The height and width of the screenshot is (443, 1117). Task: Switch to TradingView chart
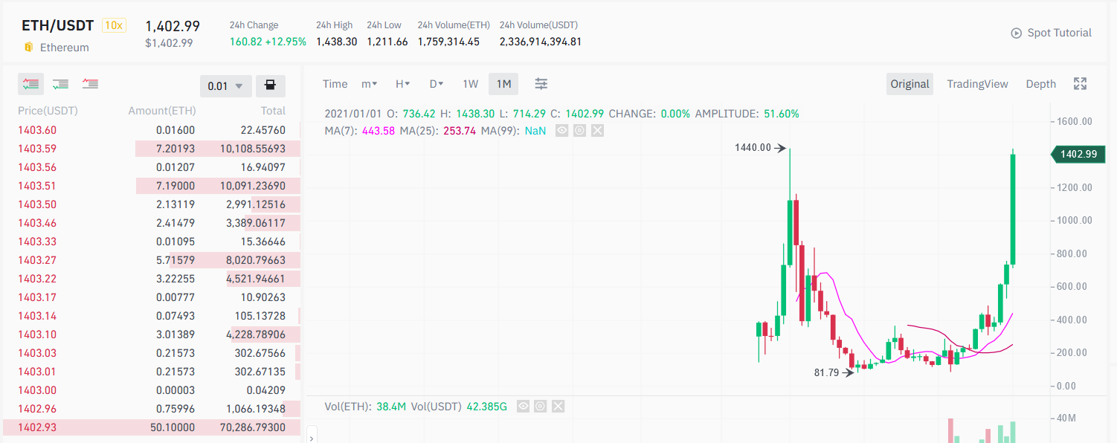(x=977, y=84)
